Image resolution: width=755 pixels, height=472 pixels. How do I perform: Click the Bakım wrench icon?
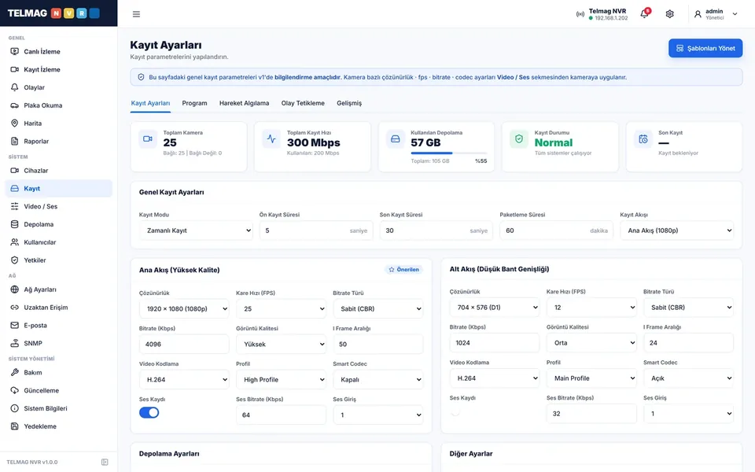tap(14, 372)
